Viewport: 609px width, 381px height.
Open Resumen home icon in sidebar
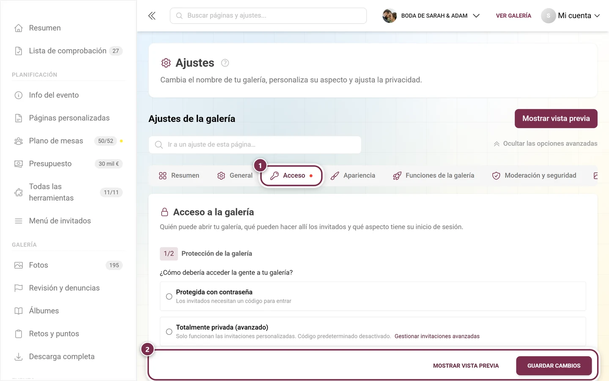[x=19, y=28]
